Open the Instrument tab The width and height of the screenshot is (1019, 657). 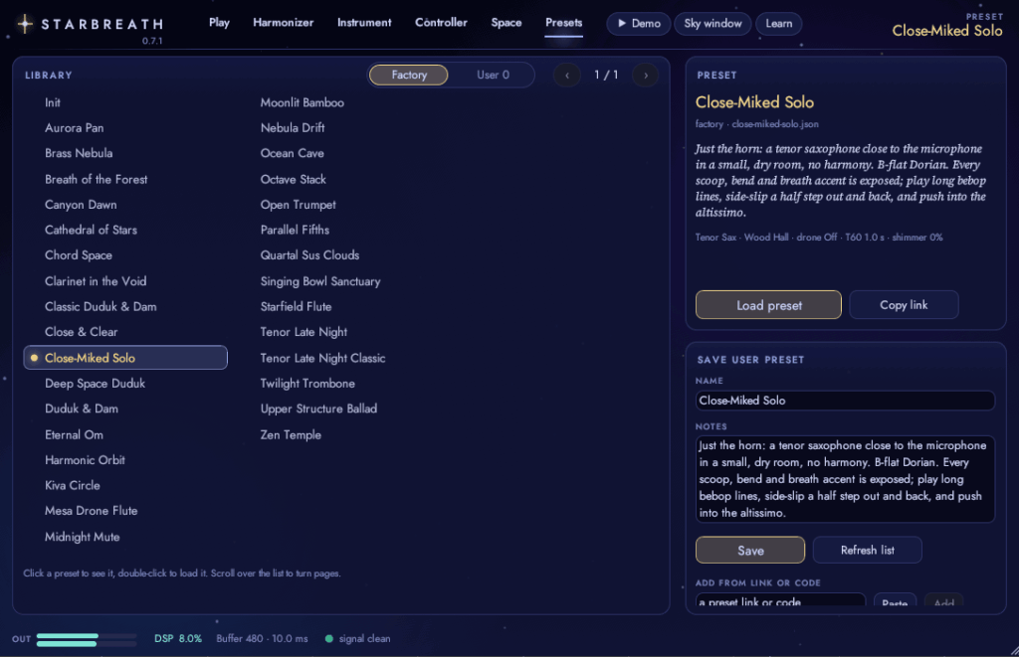pos(364,23)
